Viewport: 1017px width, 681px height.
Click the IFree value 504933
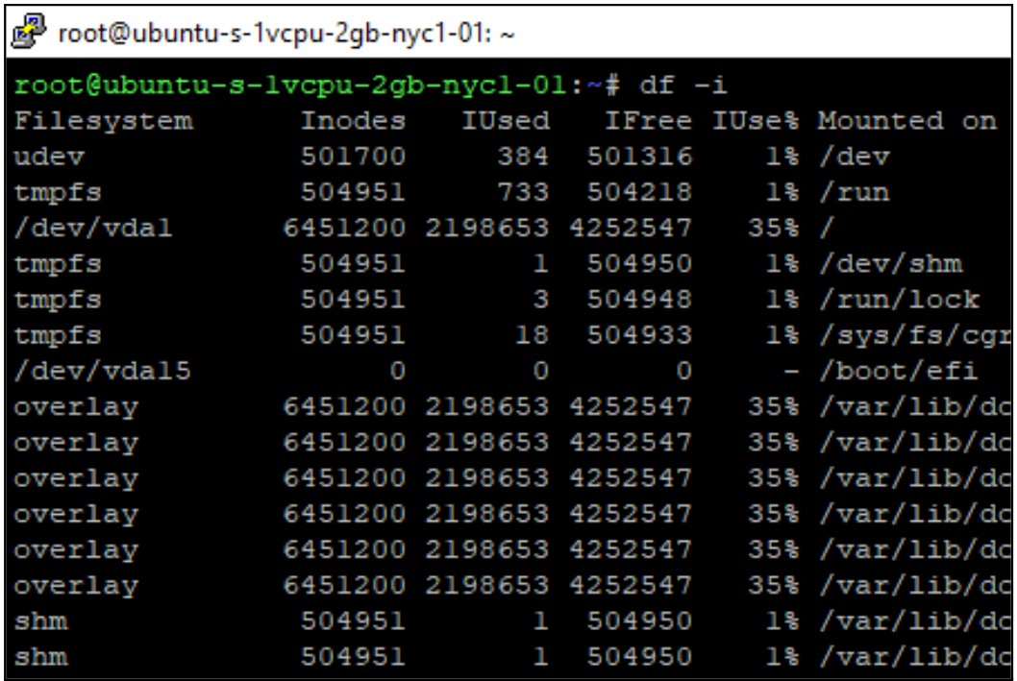(638, 334)
